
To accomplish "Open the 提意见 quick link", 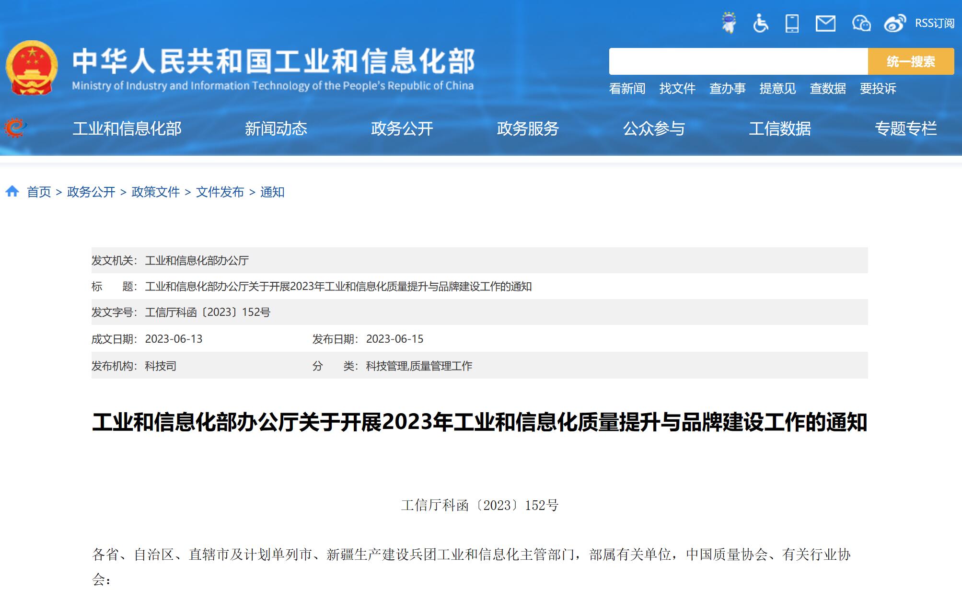I will [x=777, y=89].
